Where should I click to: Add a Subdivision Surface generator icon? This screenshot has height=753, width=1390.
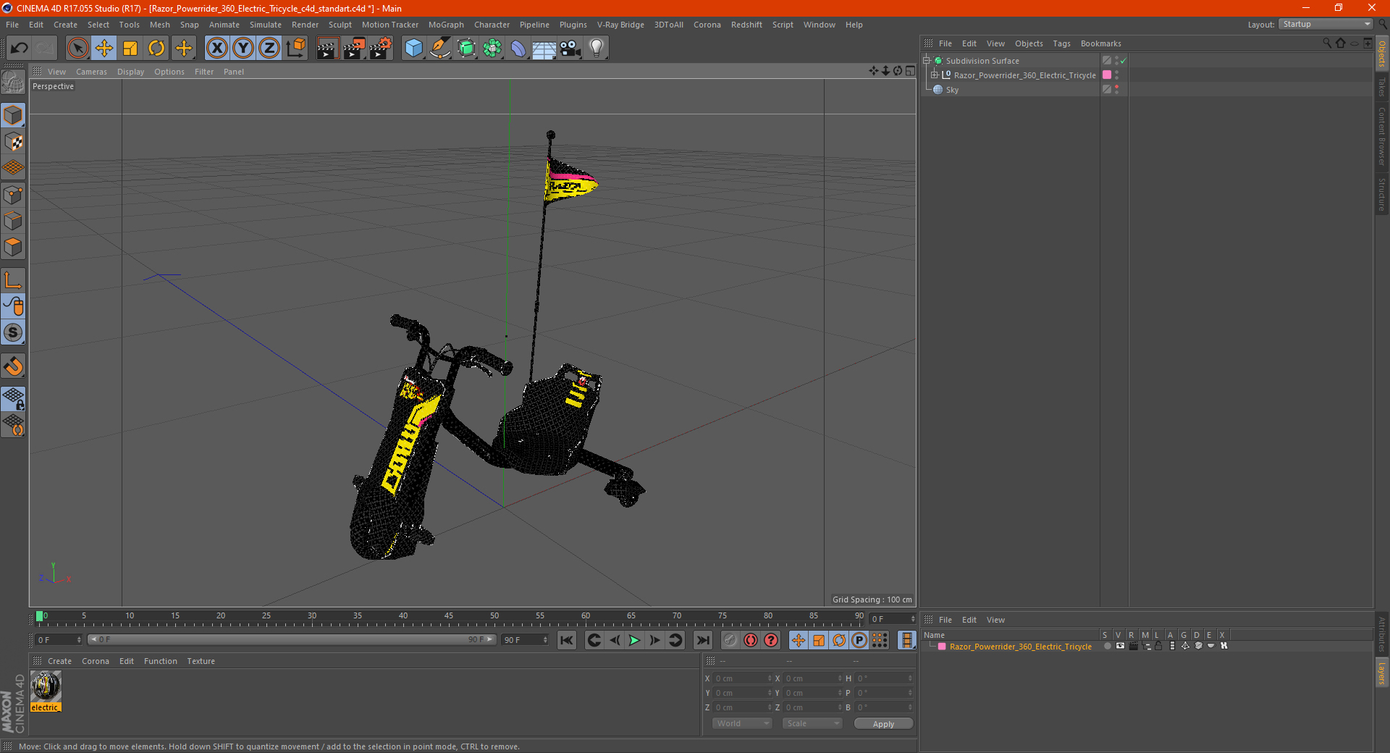pos(466,49)
